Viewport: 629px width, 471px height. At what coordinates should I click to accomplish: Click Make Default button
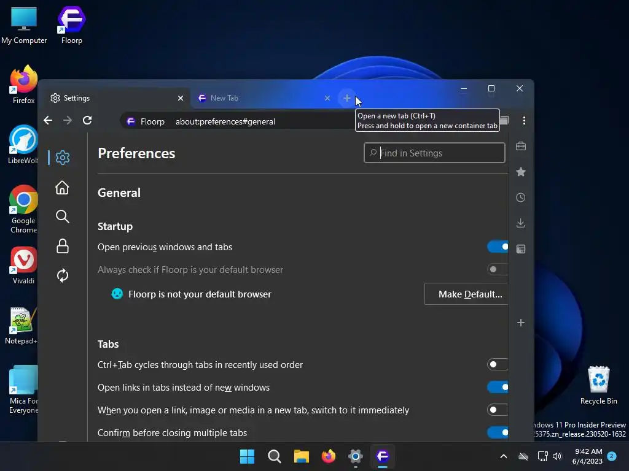click(466, 294)
